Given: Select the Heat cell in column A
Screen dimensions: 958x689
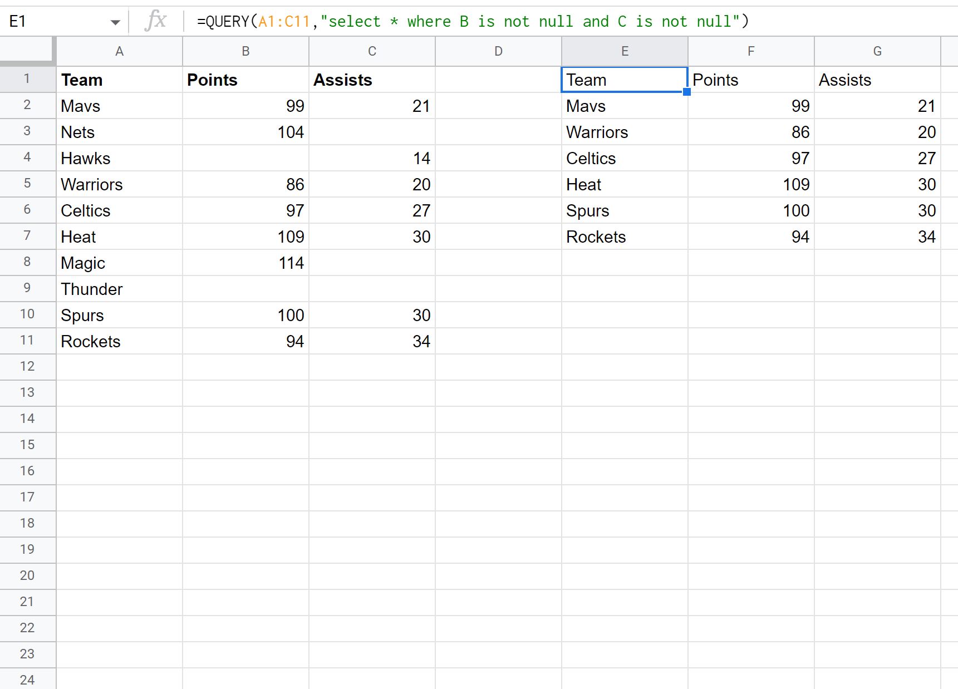Looking at the screenshot, I should 119,237.
